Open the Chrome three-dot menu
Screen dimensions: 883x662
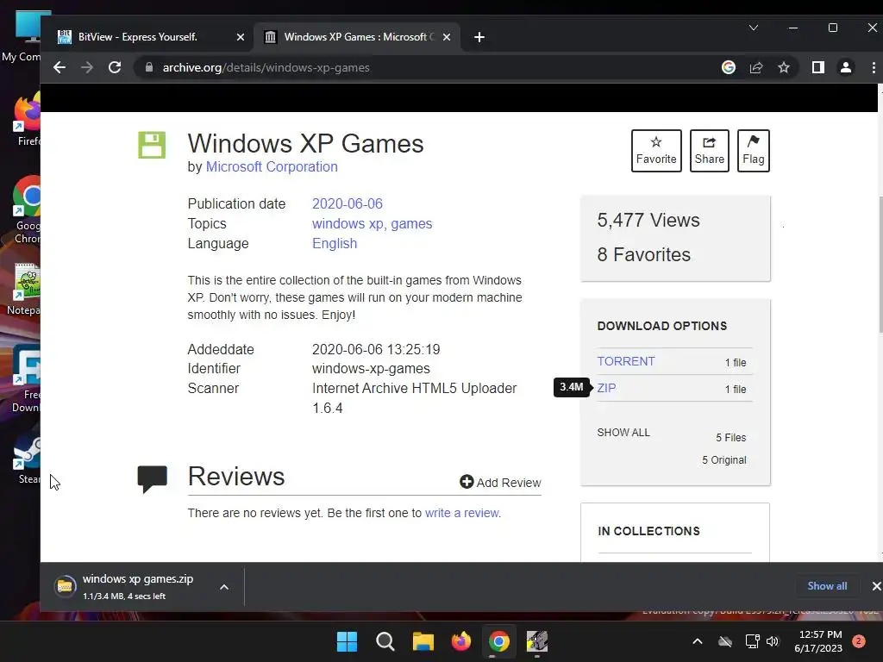874,67
